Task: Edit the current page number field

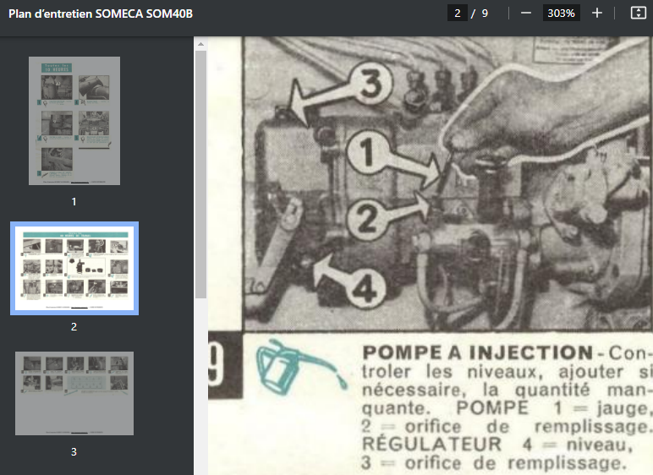Action: click(458, 14)
